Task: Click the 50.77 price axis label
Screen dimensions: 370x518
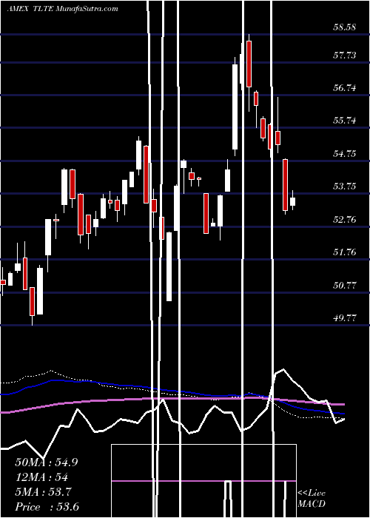Action: 345,285
